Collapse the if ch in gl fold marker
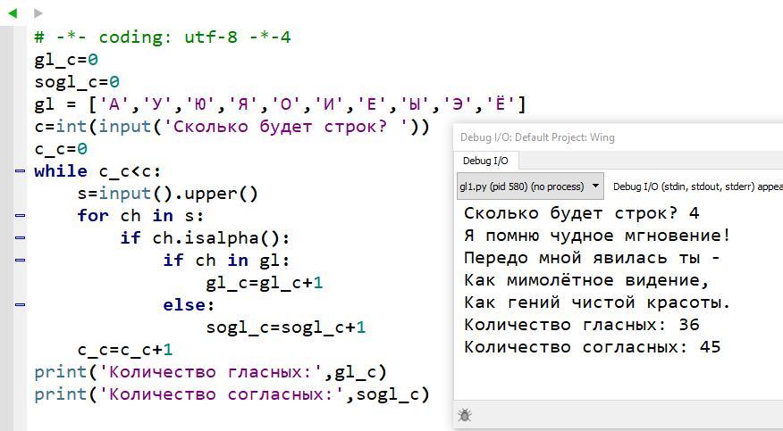 coord(20,260)
